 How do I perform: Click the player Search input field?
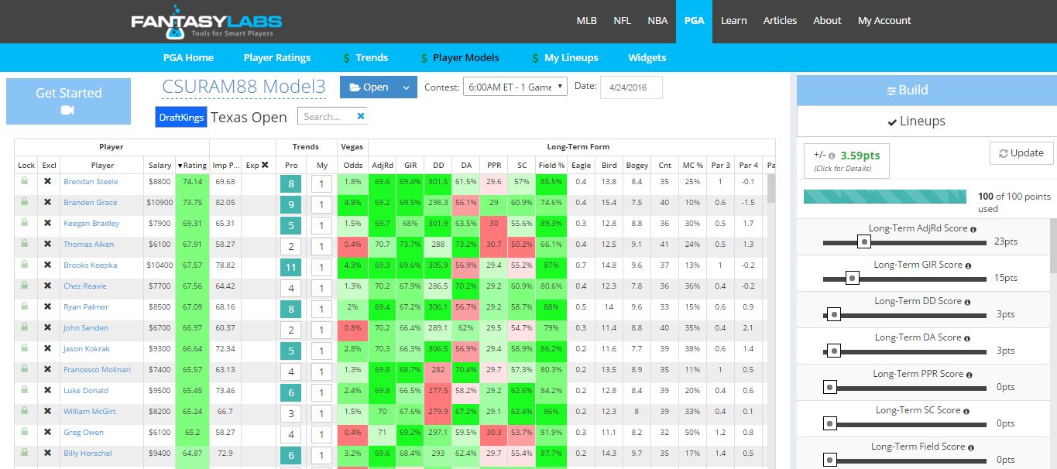coord(328,116)
